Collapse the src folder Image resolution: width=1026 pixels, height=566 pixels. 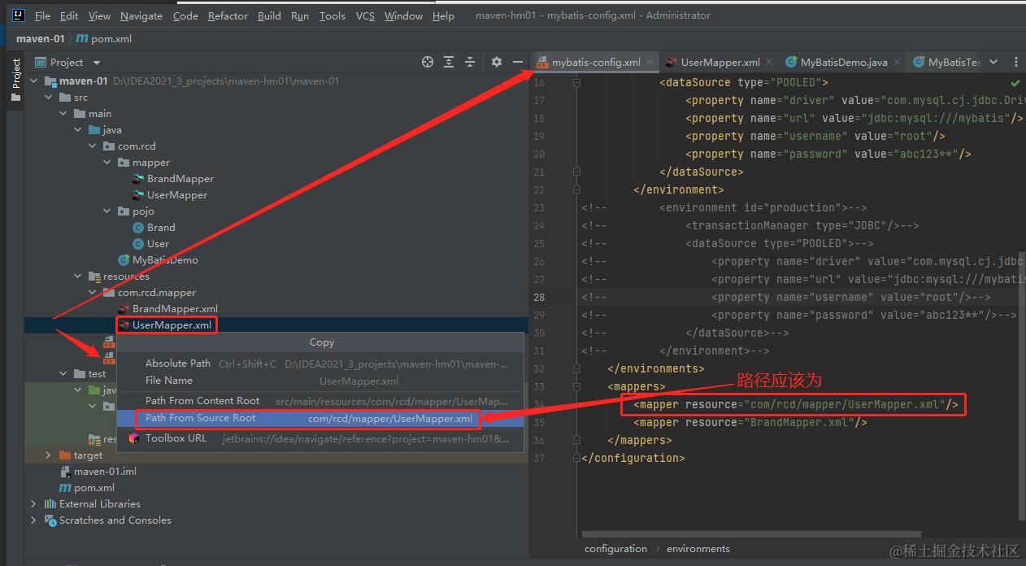click(49, 98)
